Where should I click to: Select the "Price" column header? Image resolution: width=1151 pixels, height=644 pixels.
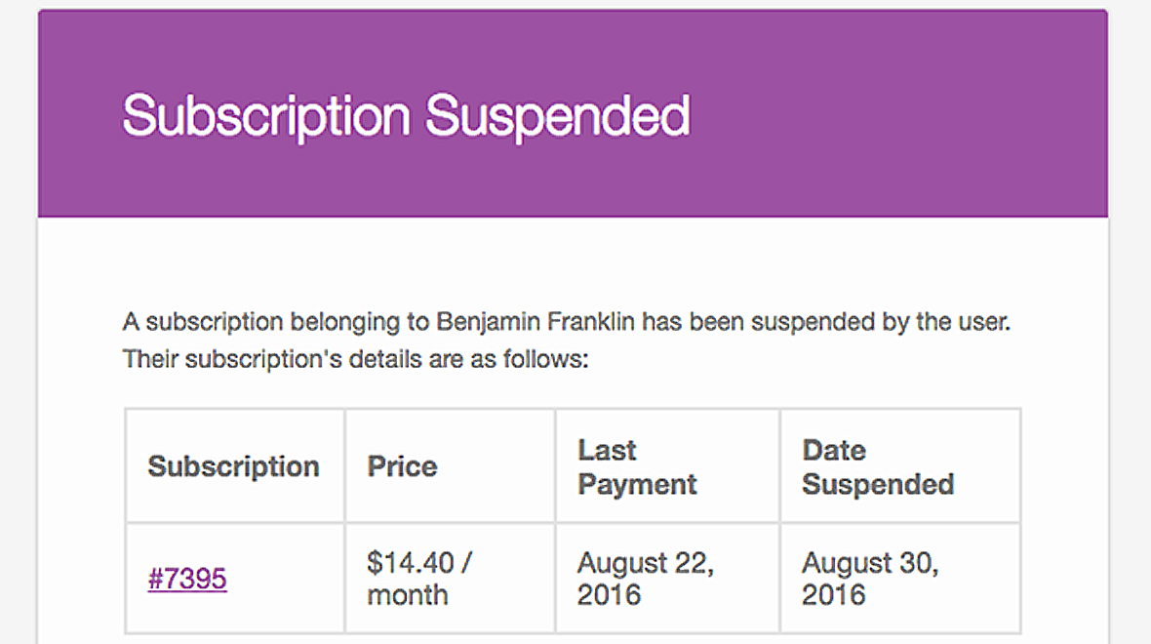click(402, 466)
